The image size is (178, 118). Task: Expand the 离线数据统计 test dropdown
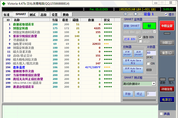click(x=153, y=84)
